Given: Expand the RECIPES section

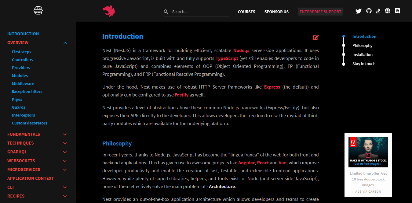Looking at the screenshot, I should [65, 196].
